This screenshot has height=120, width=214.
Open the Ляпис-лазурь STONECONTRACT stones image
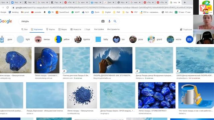(x=157, y=95)
